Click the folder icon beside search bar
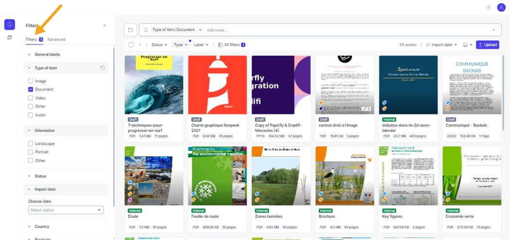This screenshot has width=510, height=240. 131,30
